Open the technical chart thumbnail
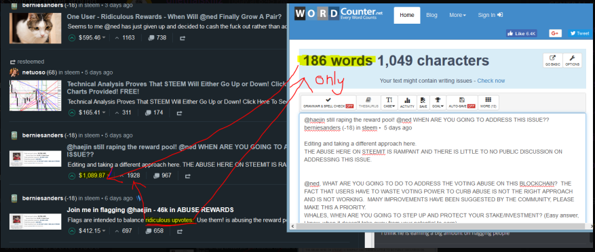 (x=35, y=96)
